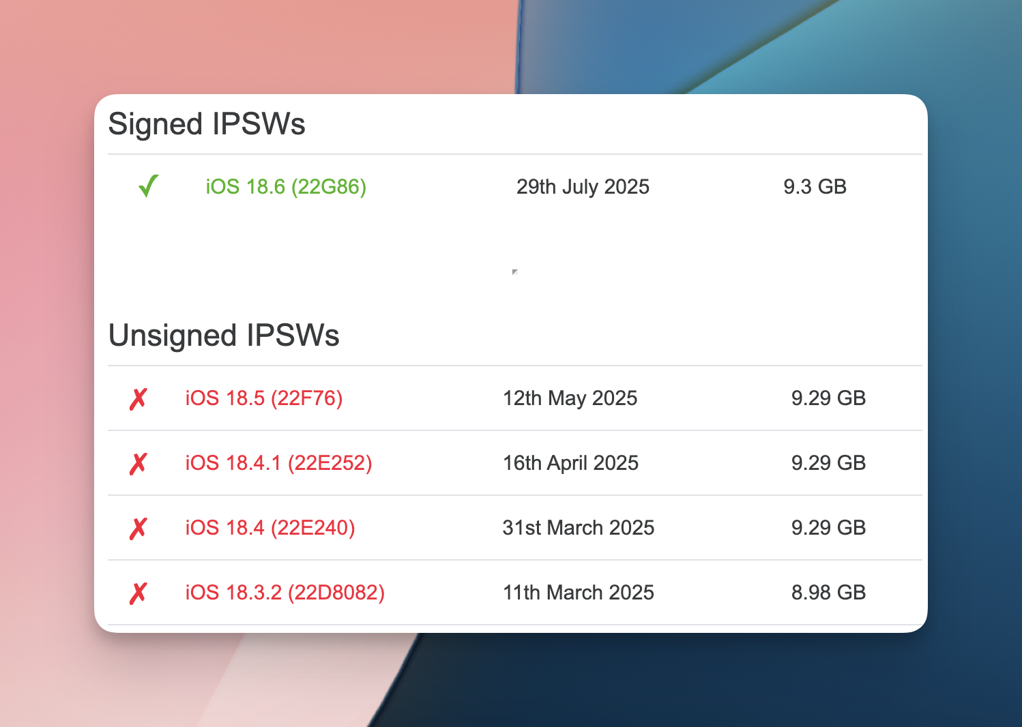Click the red X beside iOS 18.3.2
This screenshot has width=1022, height=727.
(x=138, y=593)
